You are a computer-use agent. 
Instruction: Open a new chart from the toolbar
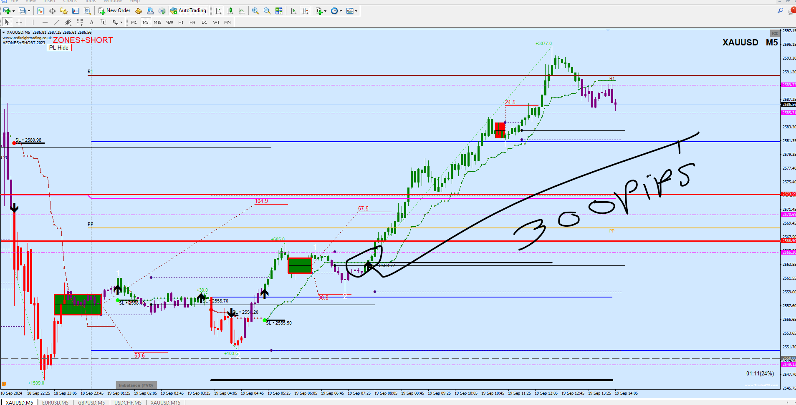(7, 11)
